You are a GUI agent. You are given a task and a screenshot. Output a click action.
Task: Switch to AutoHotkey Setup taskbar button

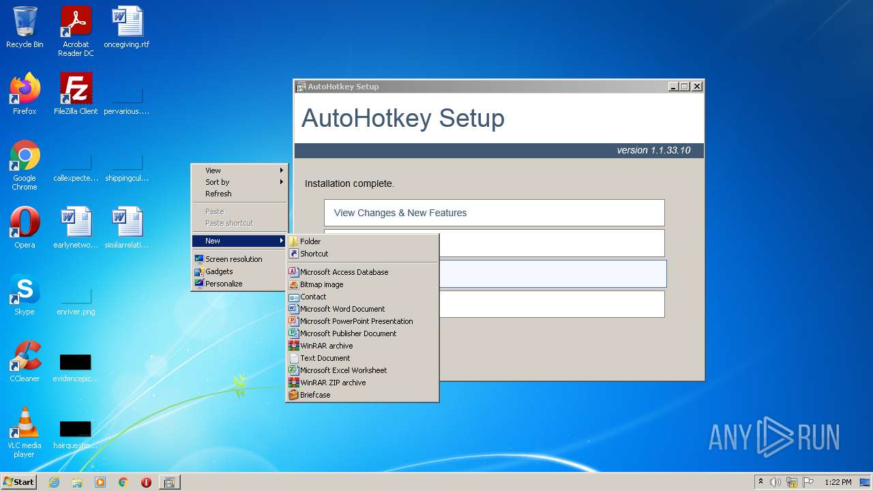[x=169, y=482]
